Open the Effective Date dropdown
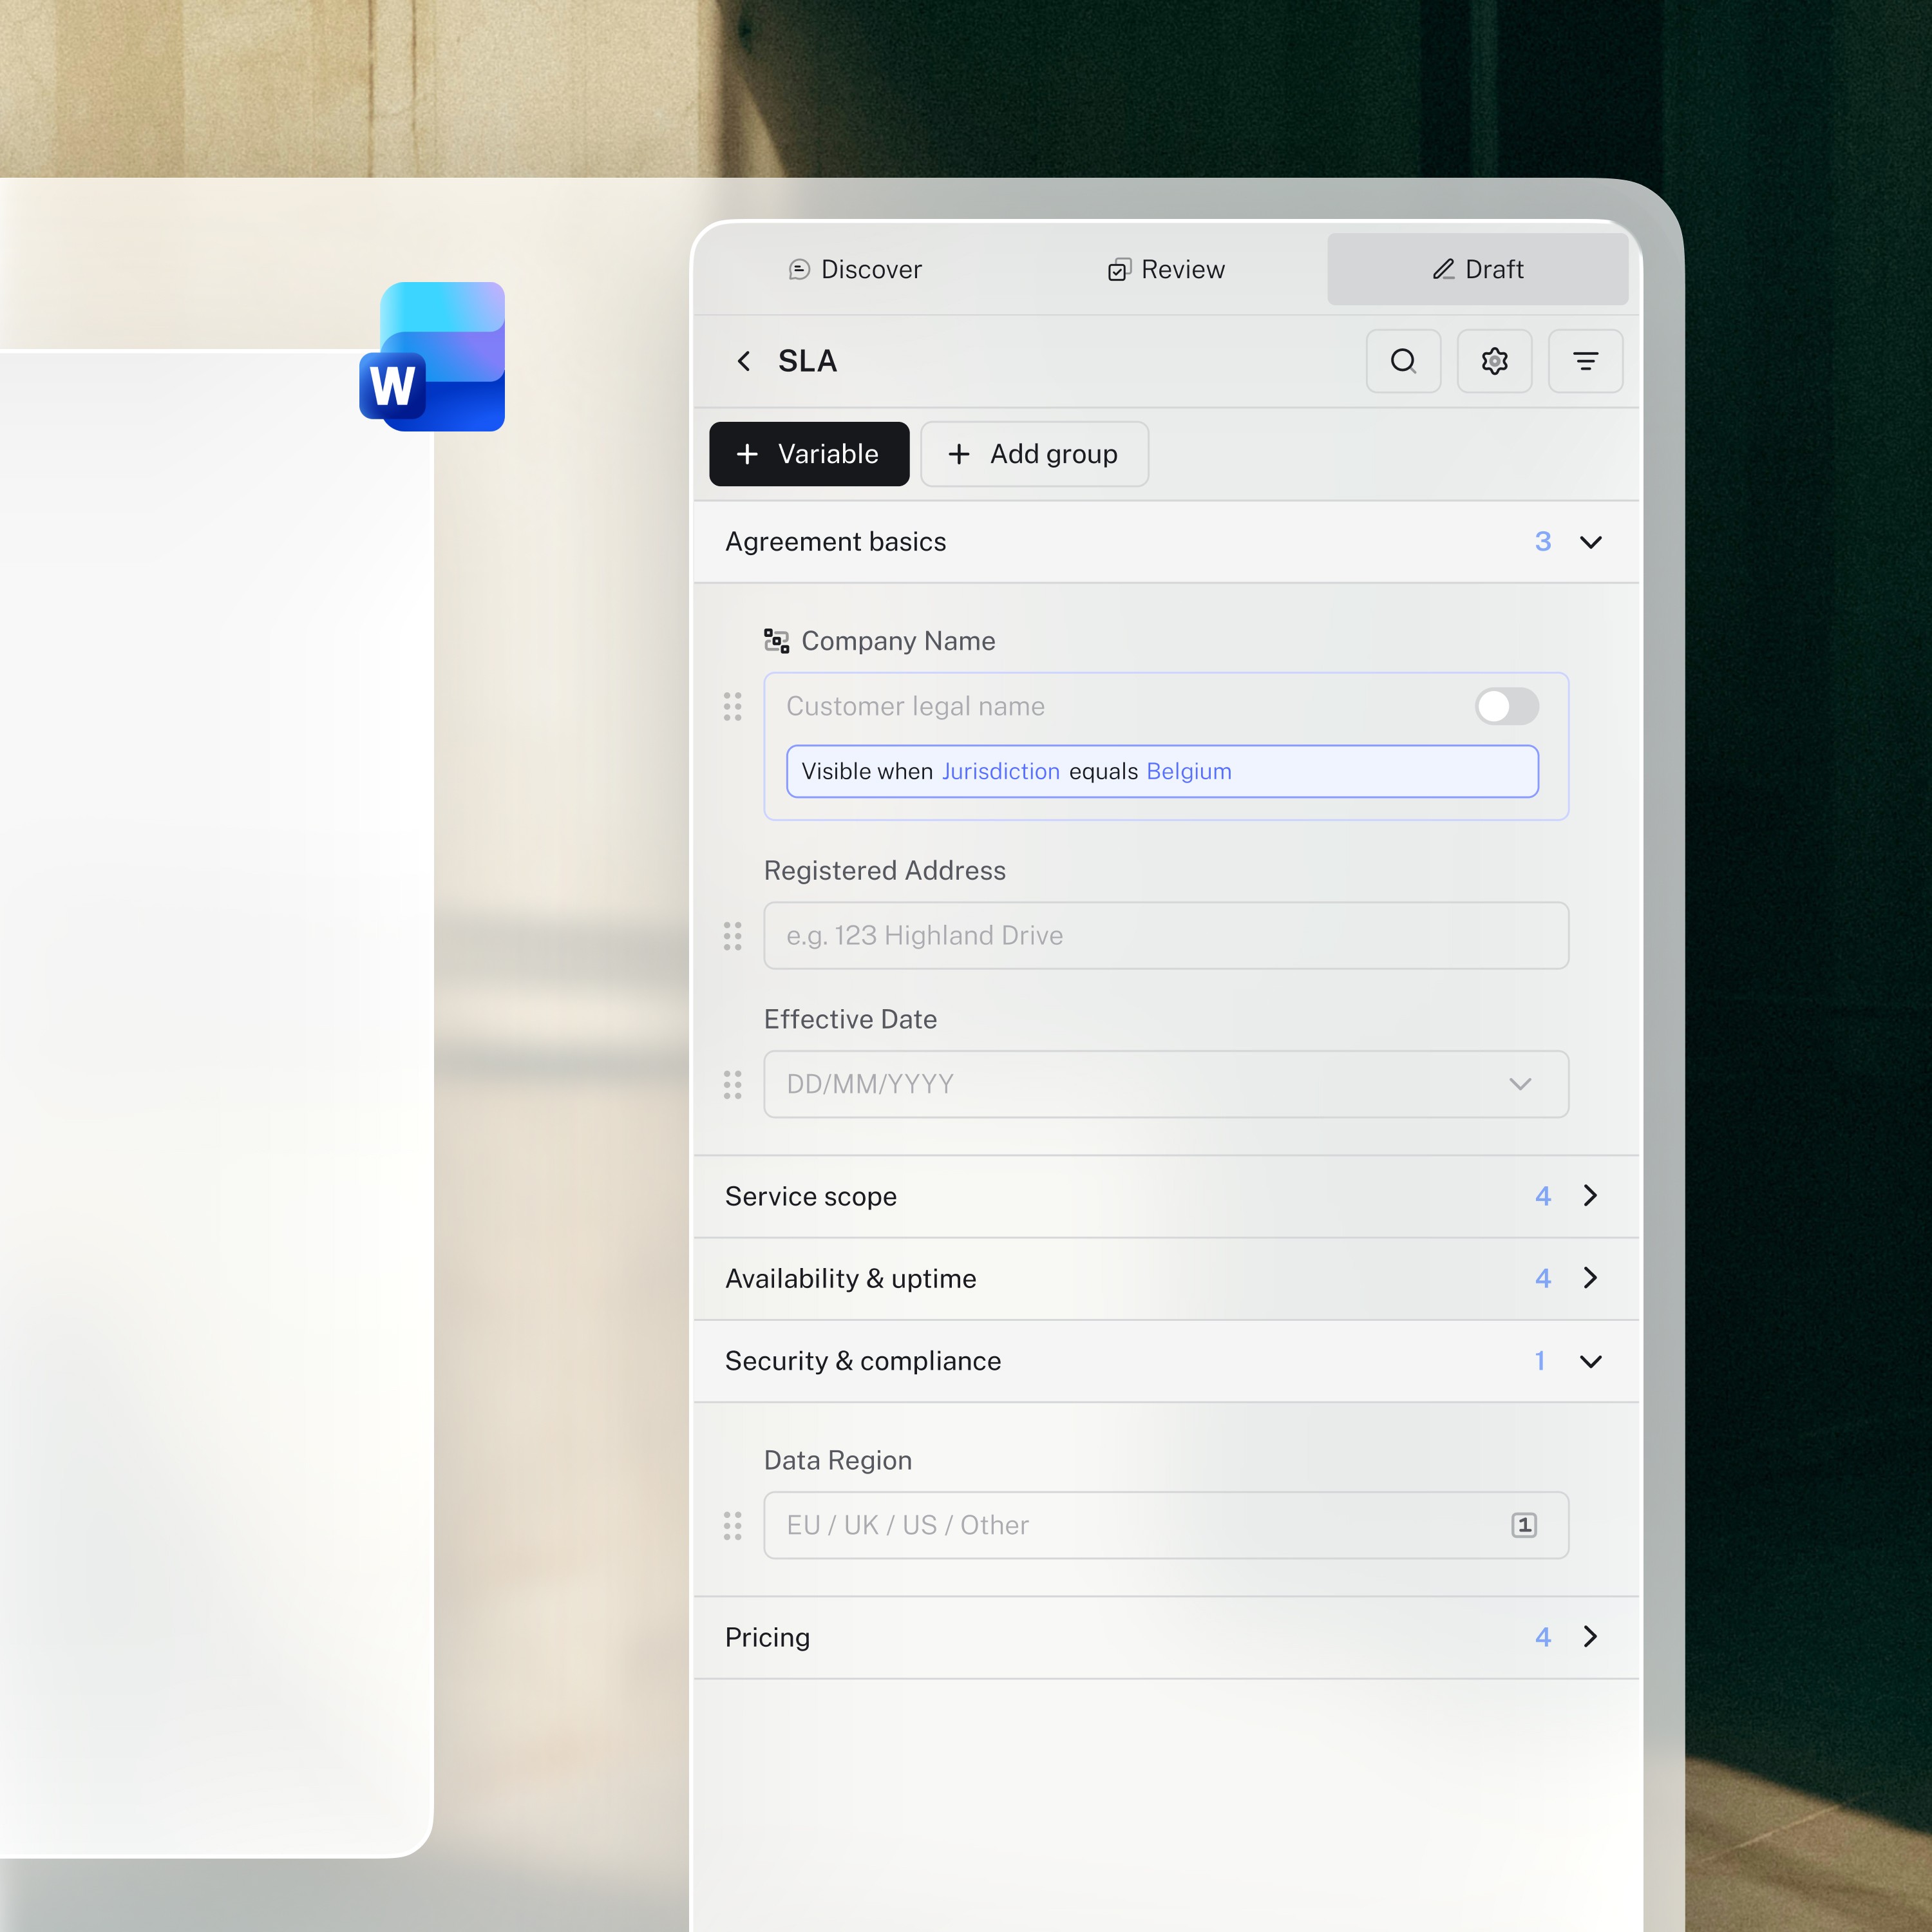The height and width of the screenshot is (1932, 1932). (1520, 1084)
